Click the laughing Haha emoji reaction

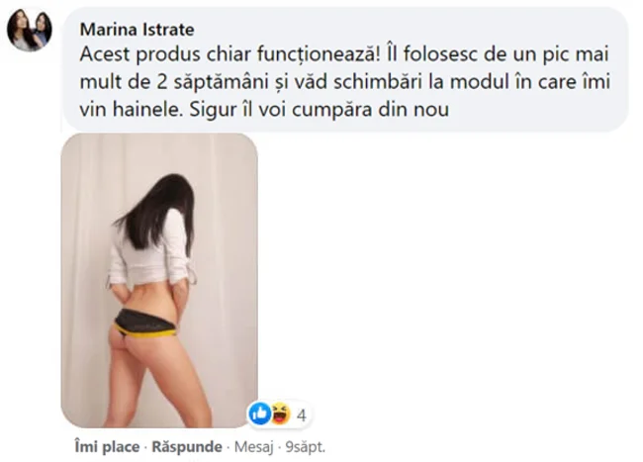(280, 414)
